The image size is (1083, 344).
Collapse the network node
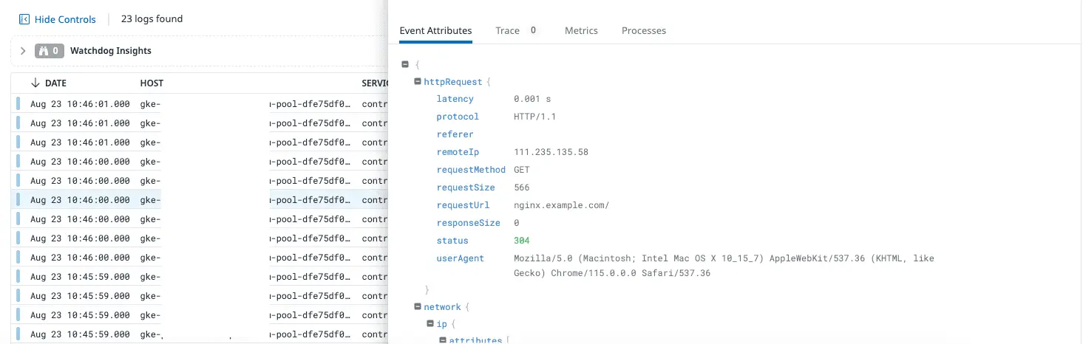pyautogui.click(x=418, y=307)
